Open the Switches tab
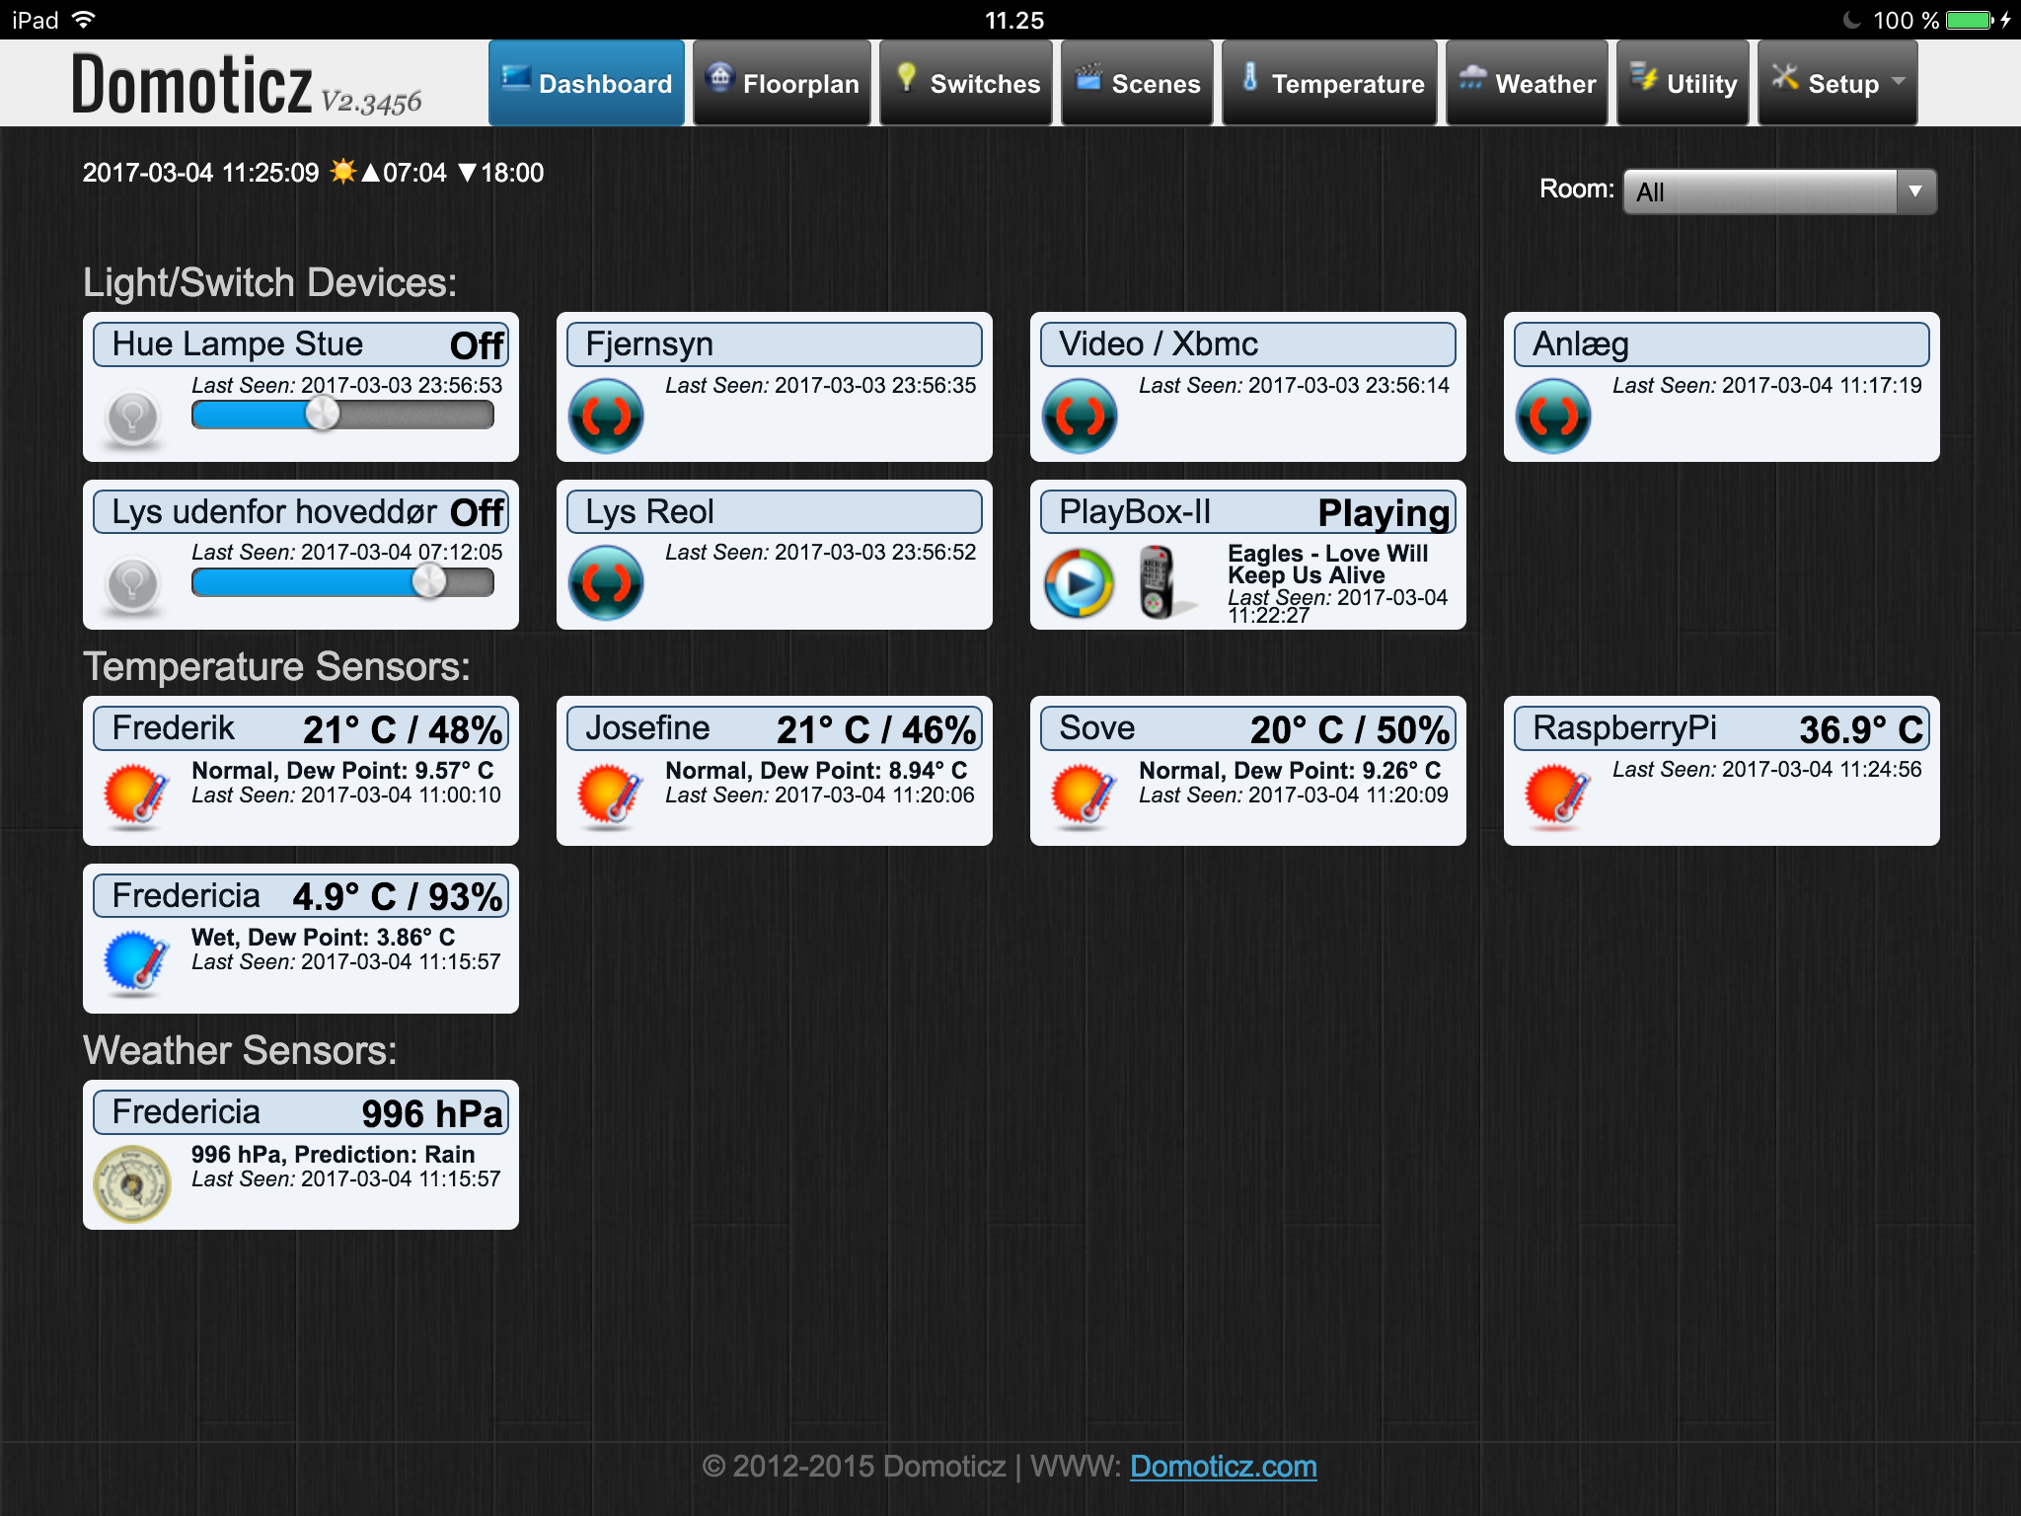Image resolution: width=2021 pixels, height=1516 pixels. (966, 83)
